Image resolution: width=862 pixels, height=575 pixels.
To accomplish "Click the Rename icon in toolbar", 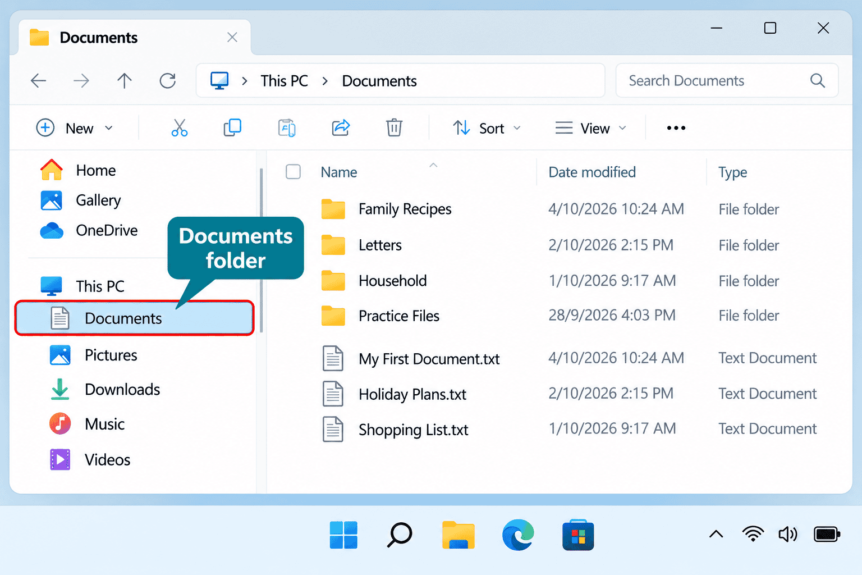I will 287,128.
